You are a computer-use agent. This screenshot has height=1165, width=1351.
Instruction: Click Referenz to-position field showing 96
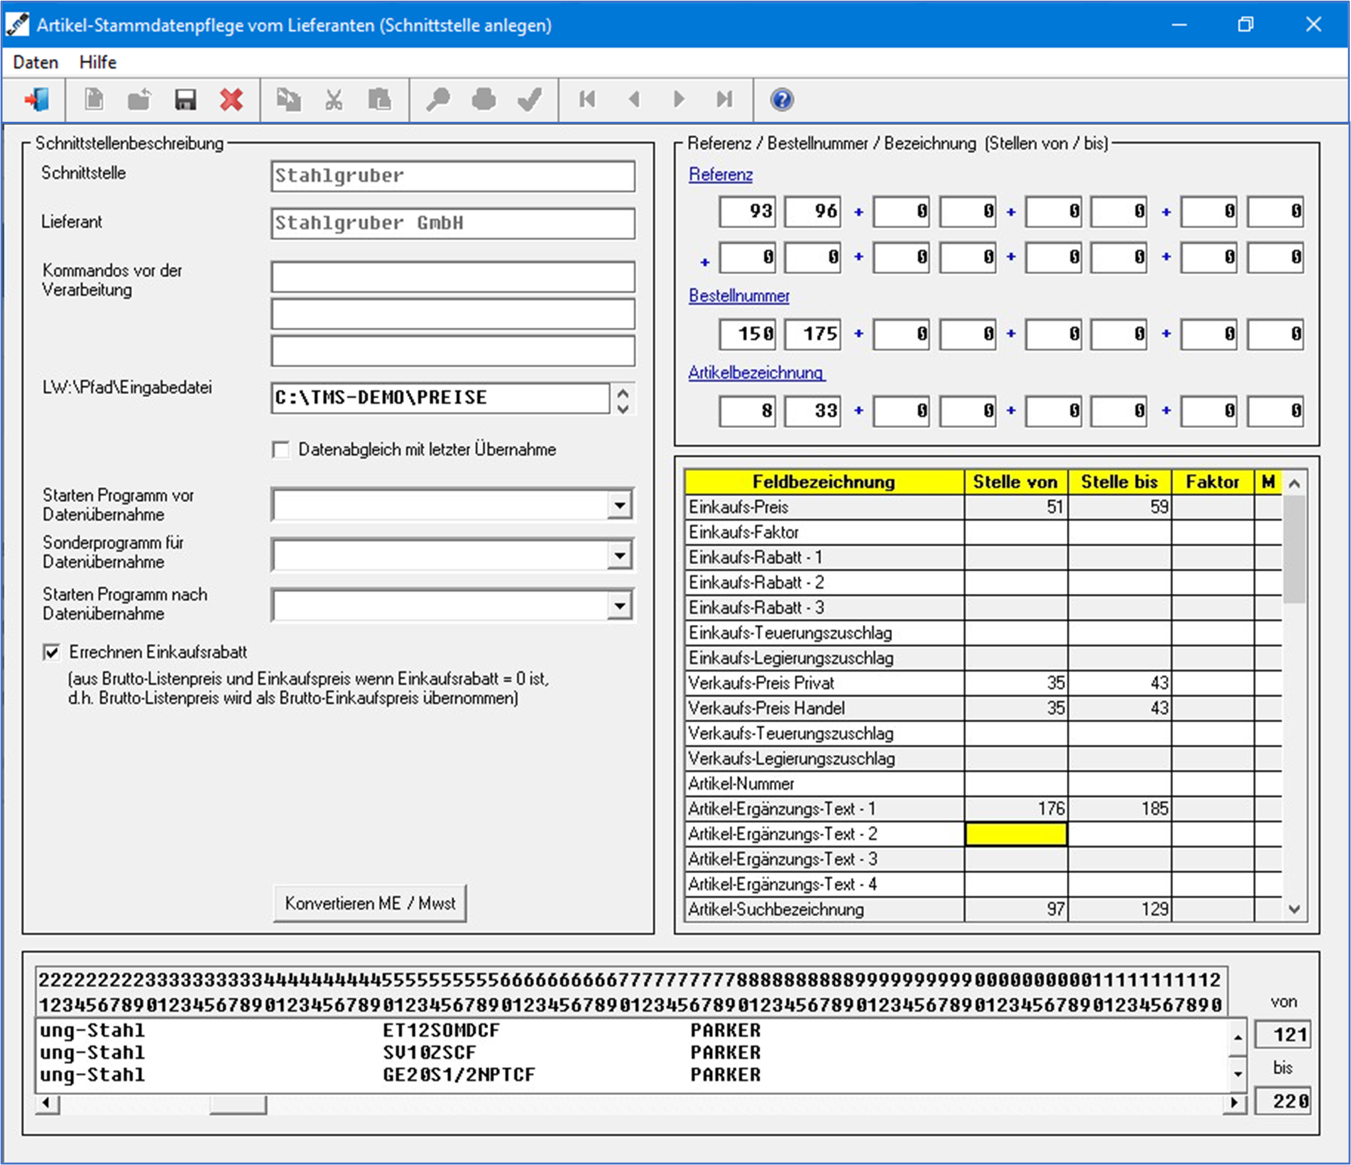812,212
